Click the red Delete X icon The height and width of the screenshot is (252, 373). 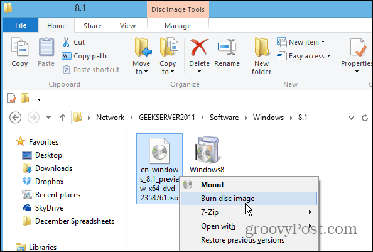pyautogui.click(x=199, y=47)
